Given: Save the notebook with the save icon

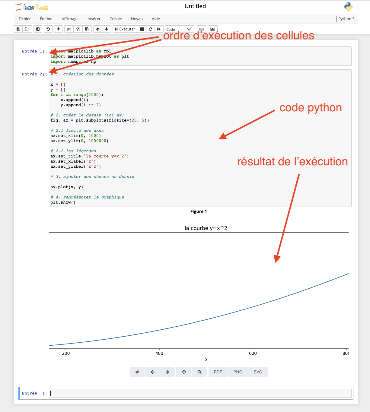Looking at the screenshot, I should coord(18,29).
